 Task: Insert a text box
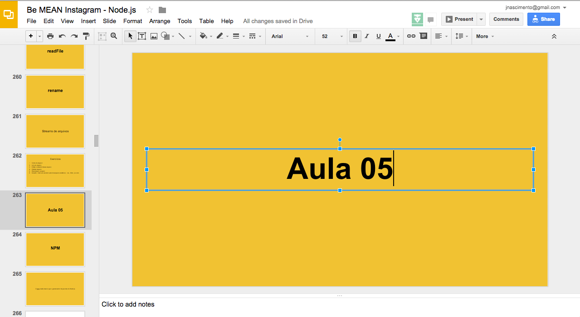tap(142, 36)
